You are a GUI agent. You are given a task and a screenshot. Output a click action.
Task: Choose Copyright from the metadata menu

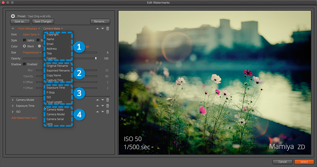[x=53, y=34]
